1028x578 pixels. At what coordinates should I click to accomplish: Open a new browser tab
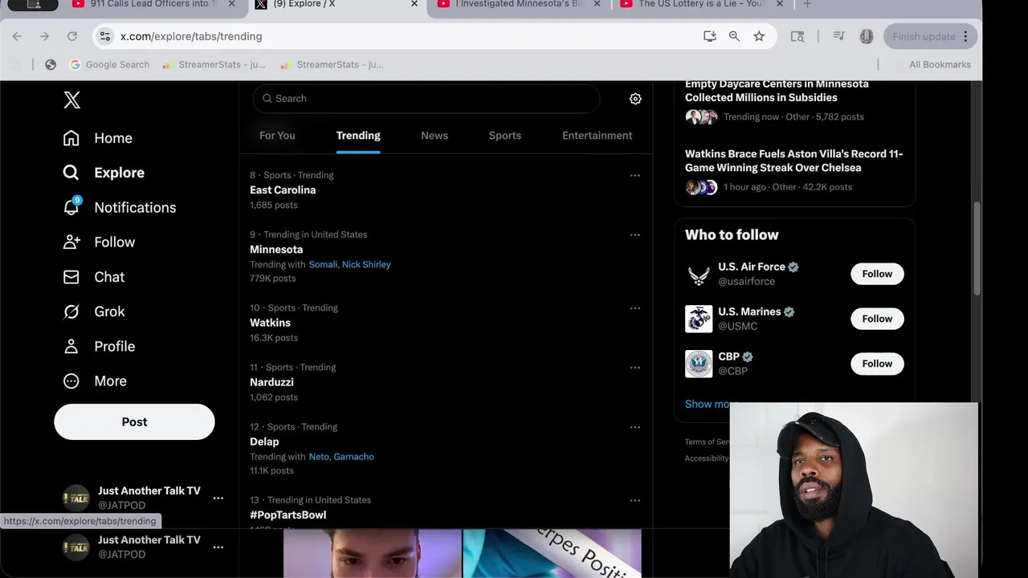[807, 4]
